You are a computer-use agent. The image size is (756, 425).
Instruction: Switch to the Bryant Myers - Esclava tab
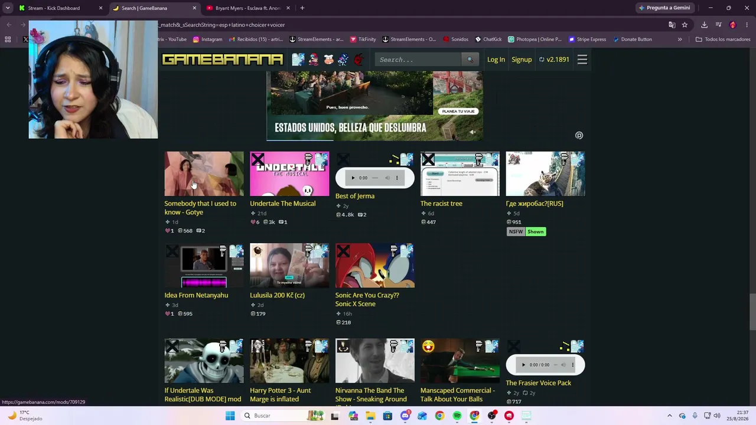point(247,8)
